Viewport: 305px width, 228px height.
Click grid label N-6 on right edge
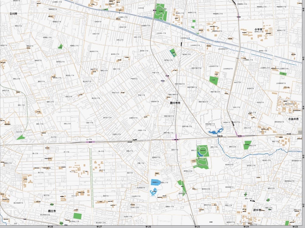pyautogui.click(x=303, y=9)
